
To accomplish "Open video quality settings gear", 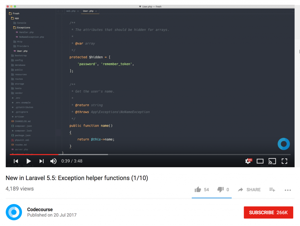I will click(248, 161).
